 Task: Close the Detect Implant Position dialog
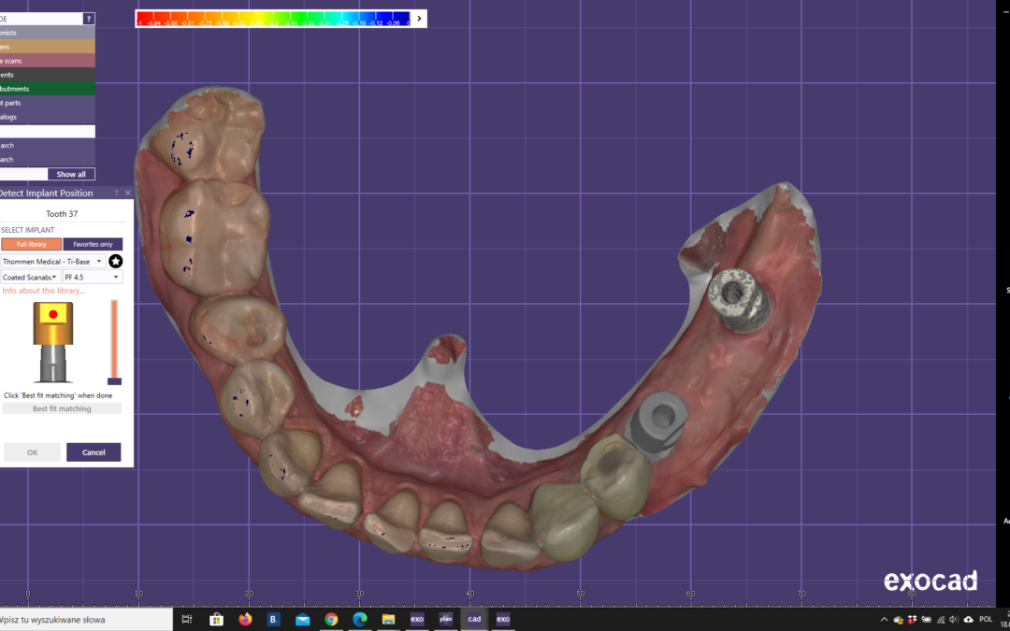[x=128, y=194]
